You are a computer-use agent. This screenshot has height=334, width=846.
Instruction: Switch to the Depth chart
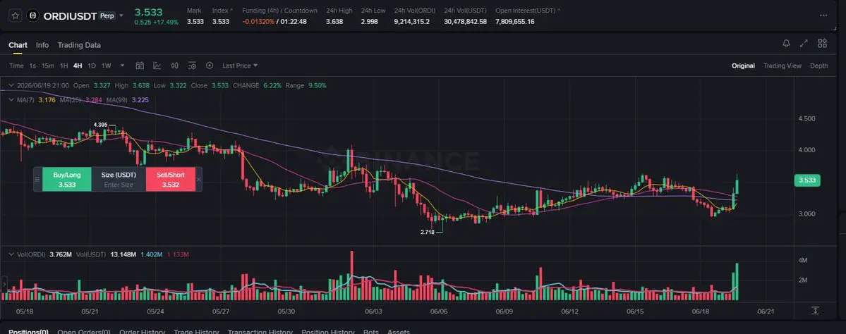tap(818, 66)
